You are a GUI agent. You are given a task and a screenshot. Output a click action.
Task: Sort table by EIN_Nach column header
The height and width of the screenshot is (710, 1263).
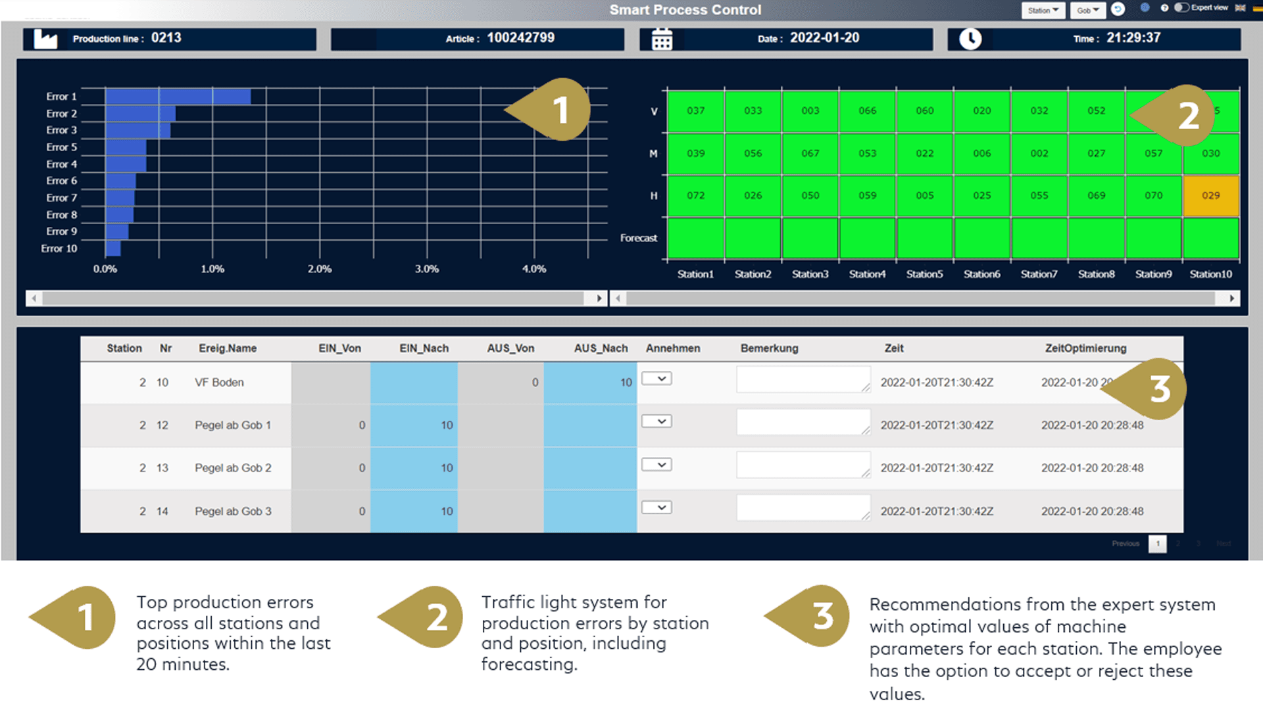(x=424, y=348)
